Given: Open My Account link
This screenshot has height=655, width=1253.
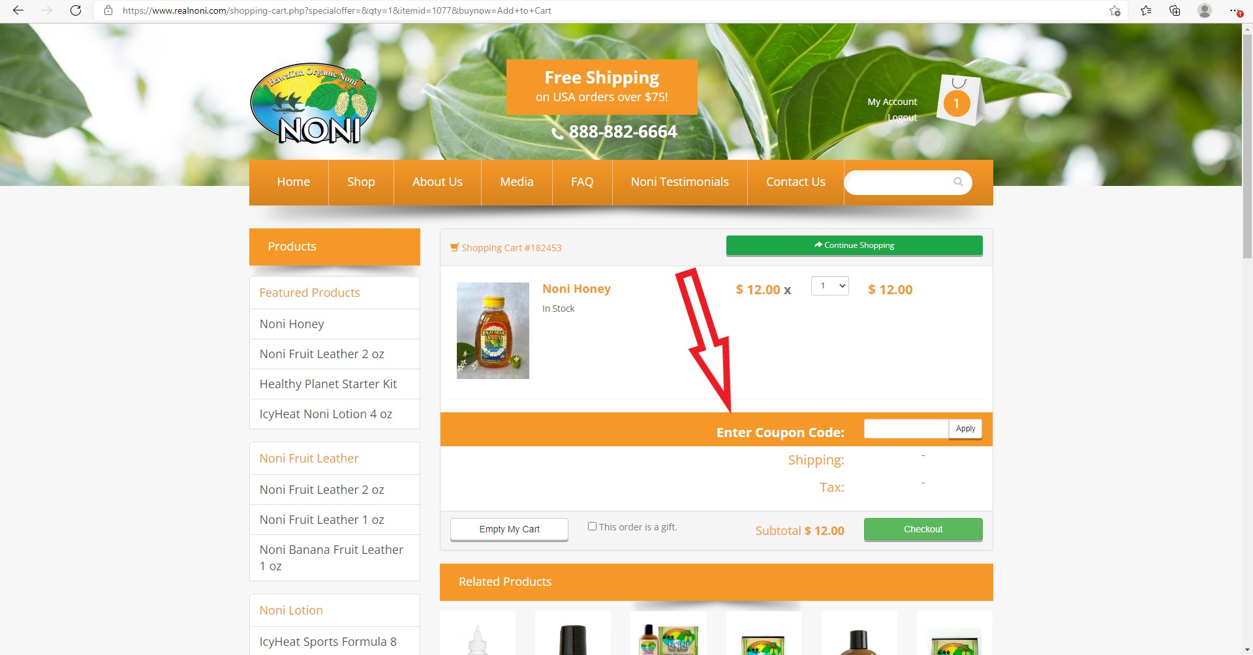Looking at the screenshot, I should click(892, 102).
